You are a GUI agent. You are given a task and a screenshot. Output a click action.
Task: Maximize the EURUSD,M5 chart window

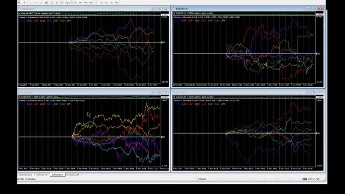point(314,92)
